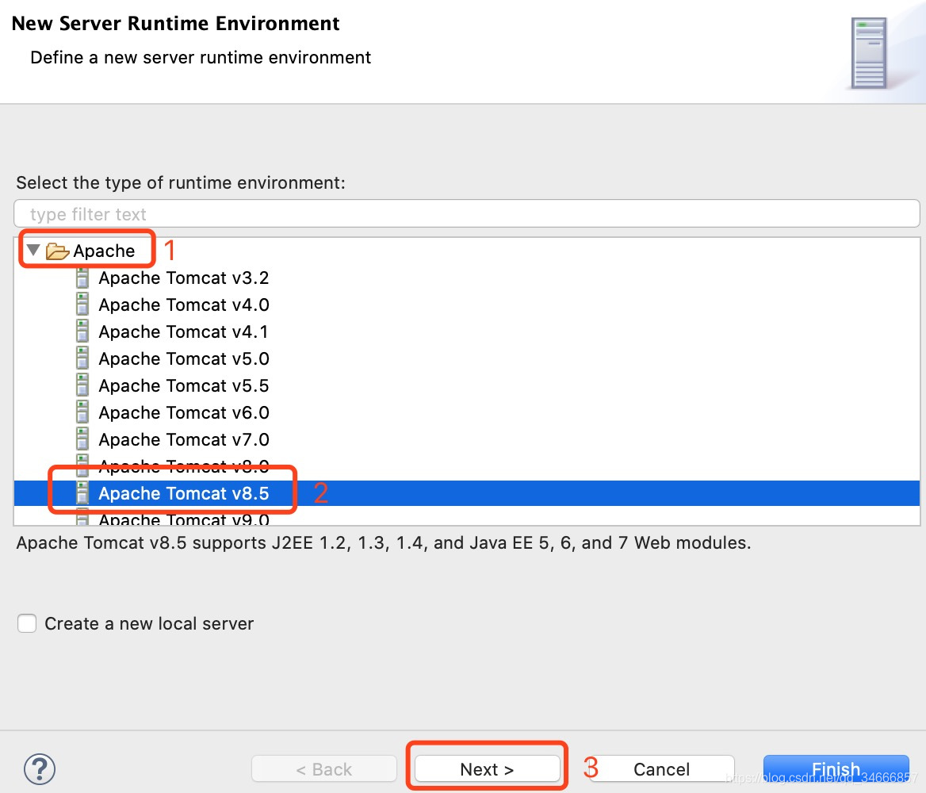
Task: Select Apache Tomcat v7.0 runtime
Action: pyautogui.click(x=184, y=439)
